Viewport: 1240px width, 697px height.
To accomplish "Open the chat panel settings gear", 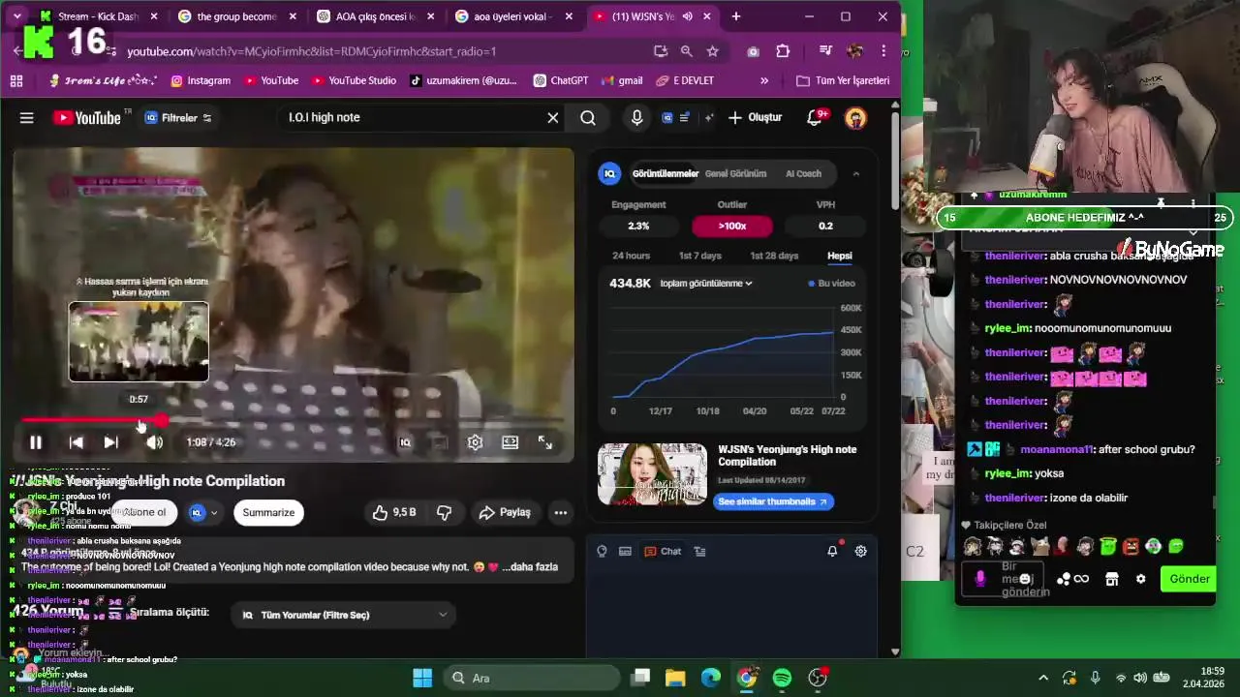I will click(x=860, y=552).
